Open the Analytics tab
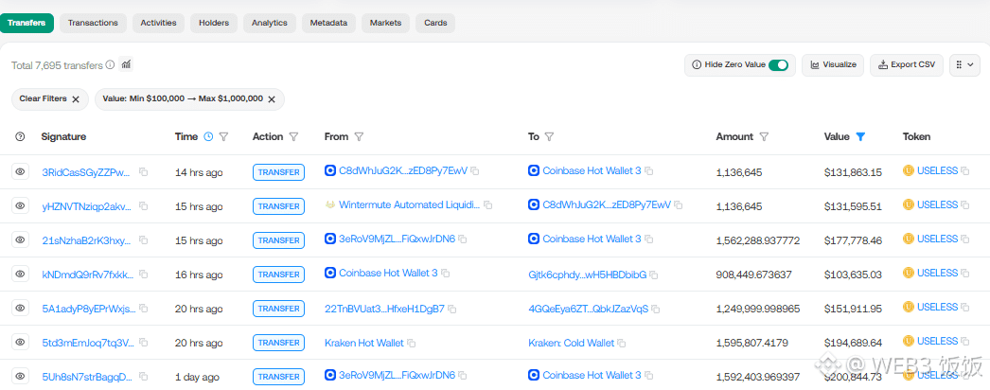 [x=270, y=22]
